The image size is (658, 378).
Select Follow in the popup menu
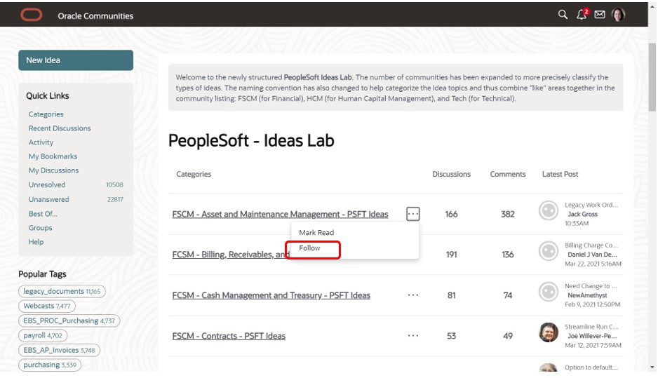tap(309, 248)
